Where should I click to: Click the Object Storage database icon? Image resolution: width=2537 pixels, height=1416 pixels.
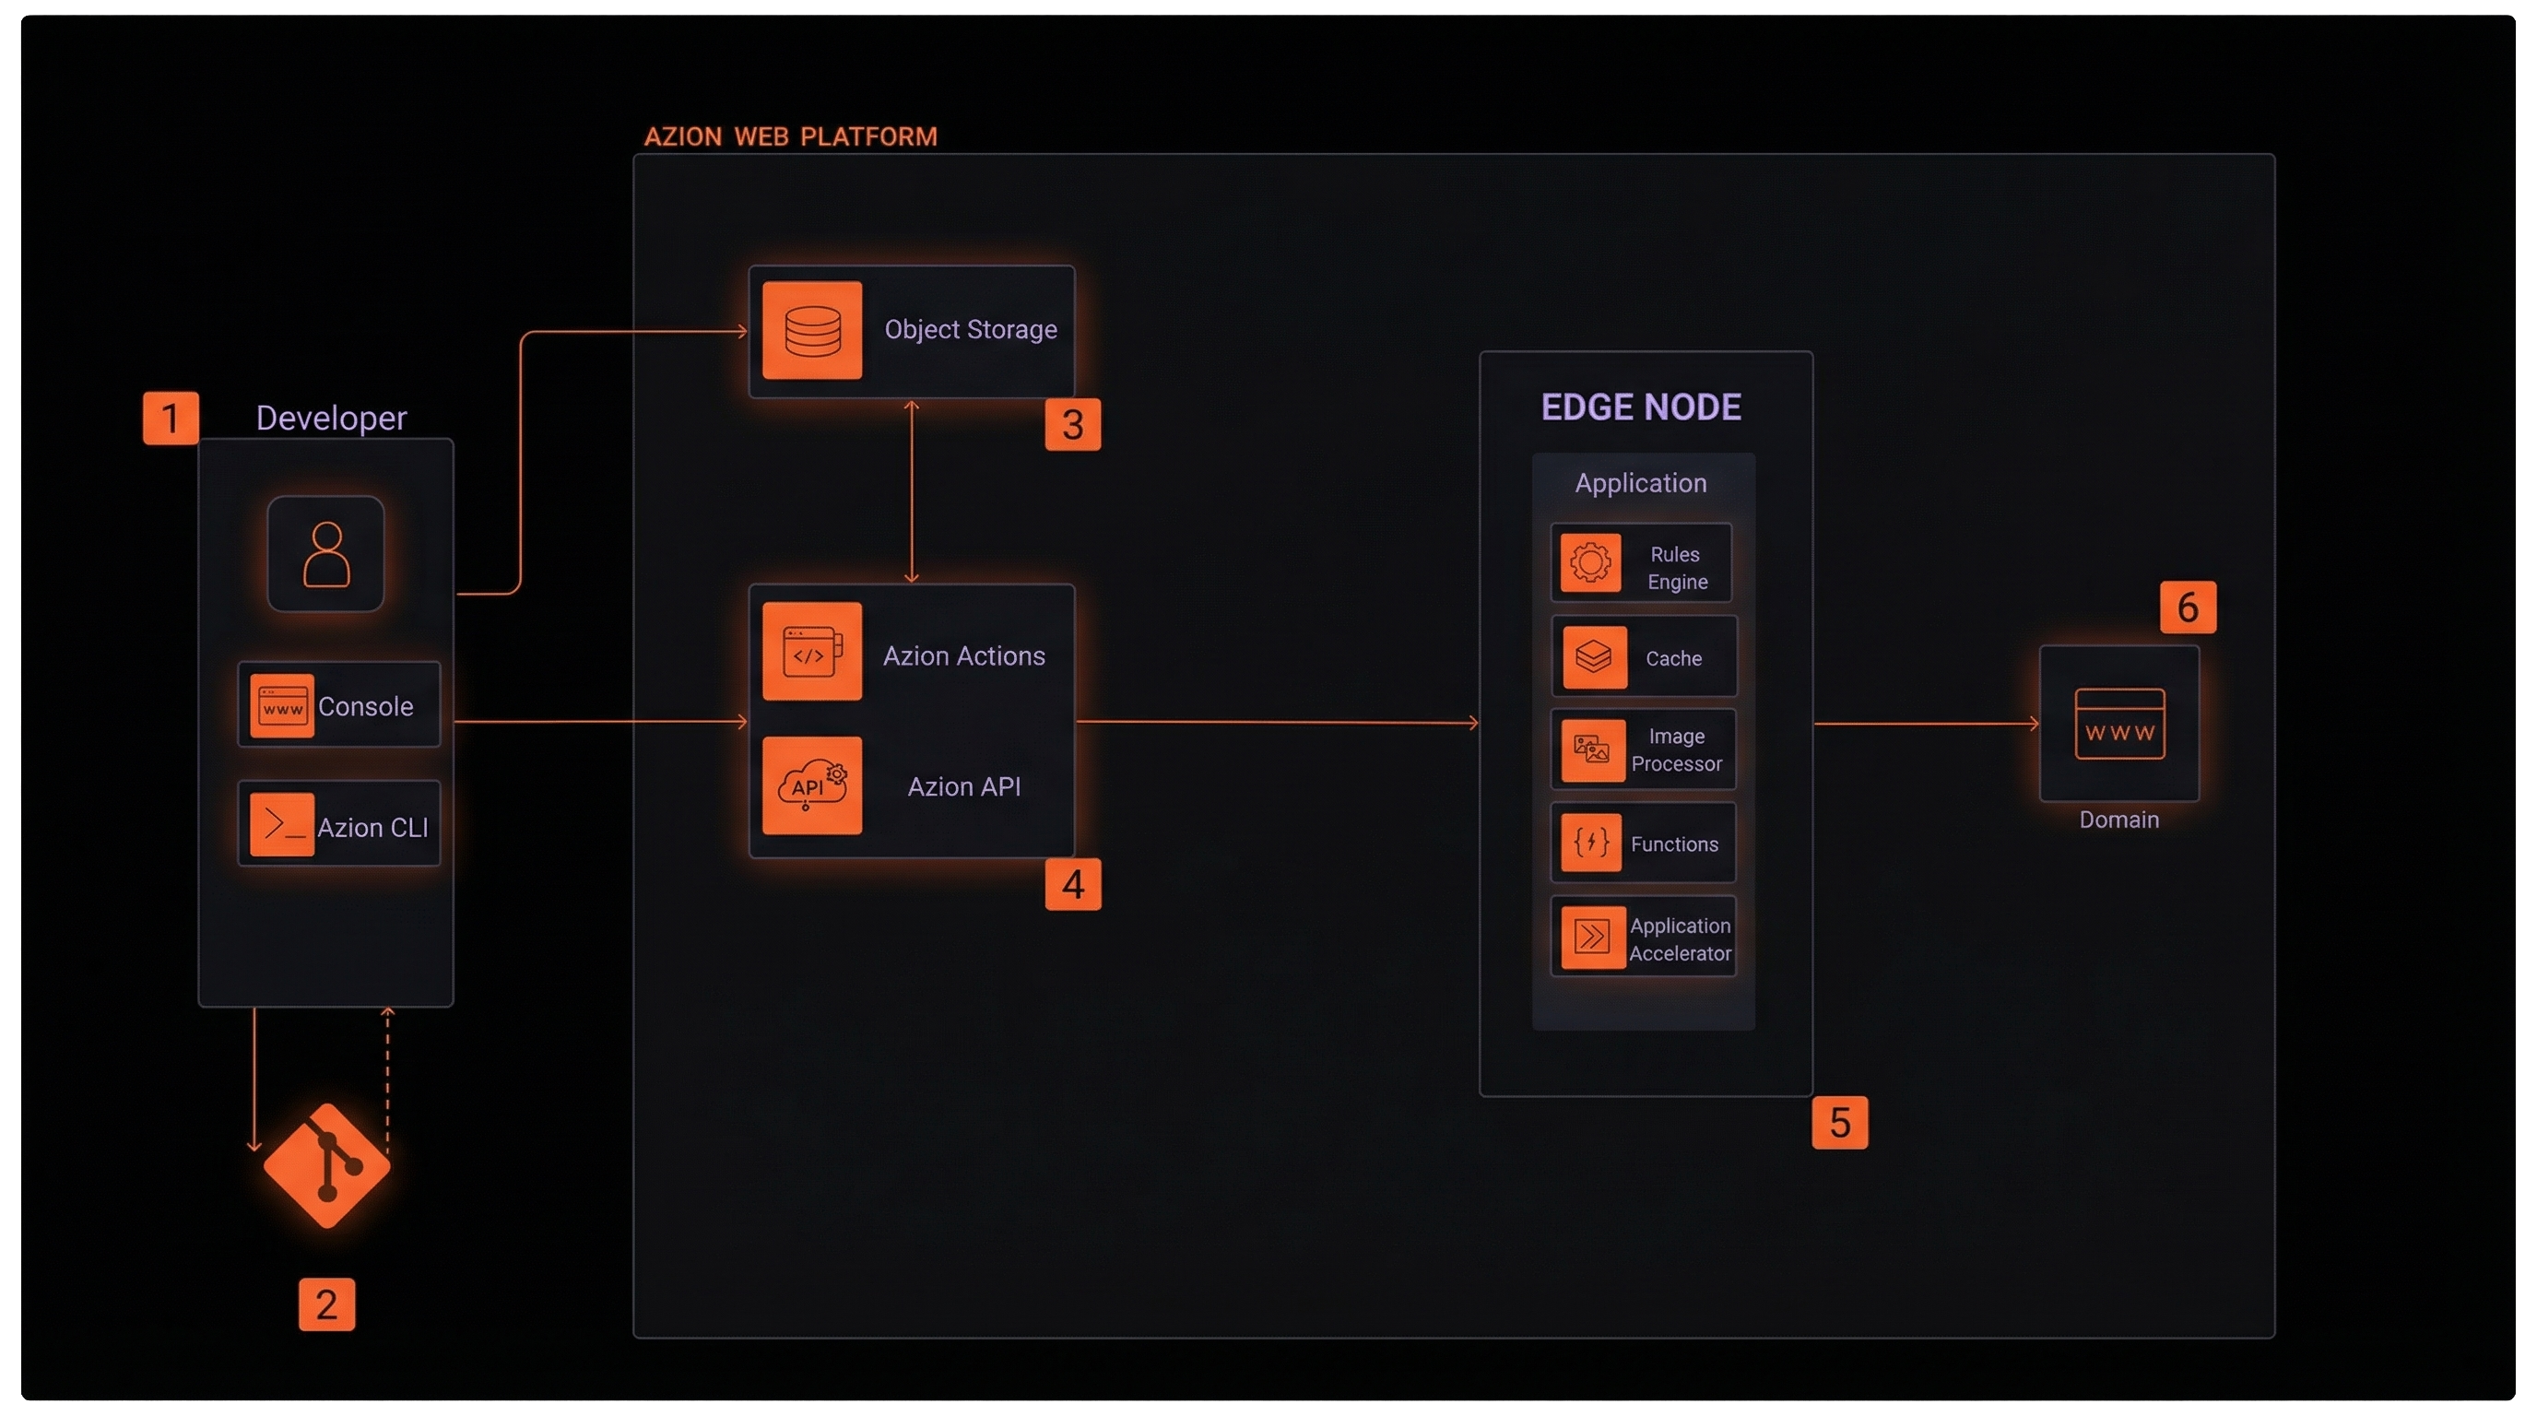point(812,330)
